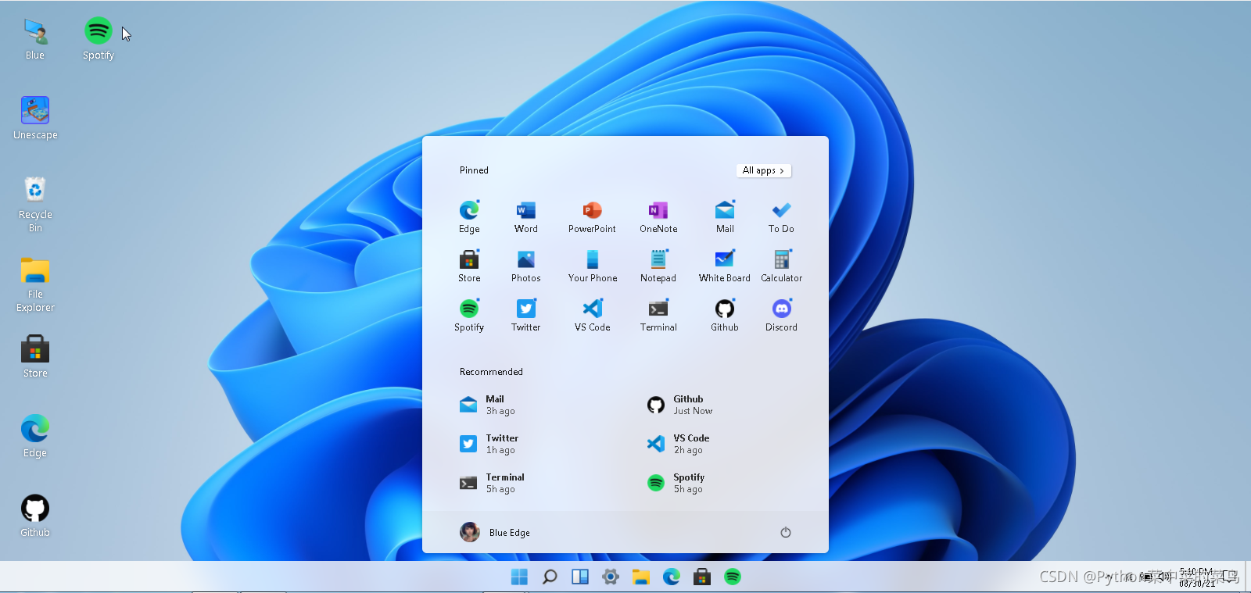Open Your Phone from the pinned grid
This screenshot has height=593, width=1251.
click(592, 266)
